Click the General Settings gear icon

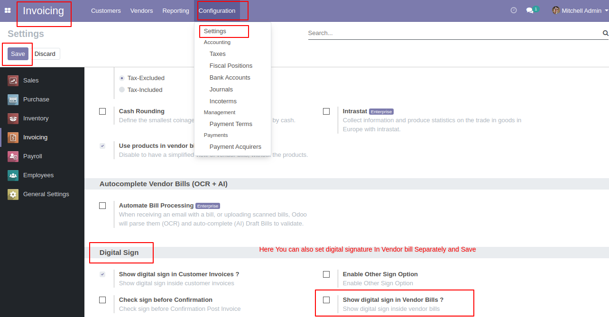pyautogui.click(x=13, y=194)
